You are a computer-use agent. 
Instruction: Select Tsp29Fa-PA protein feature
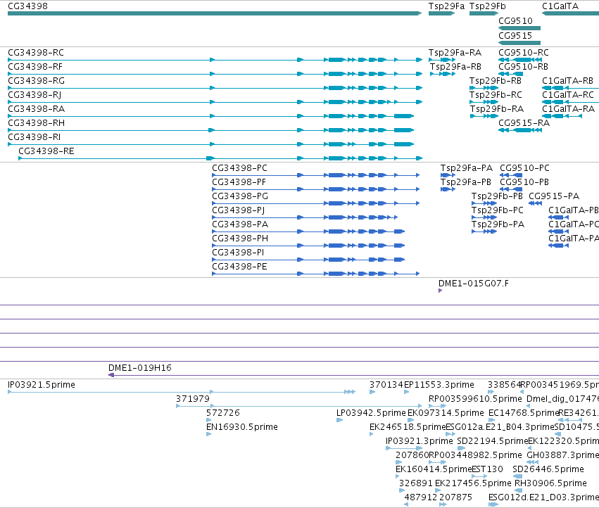448,175
